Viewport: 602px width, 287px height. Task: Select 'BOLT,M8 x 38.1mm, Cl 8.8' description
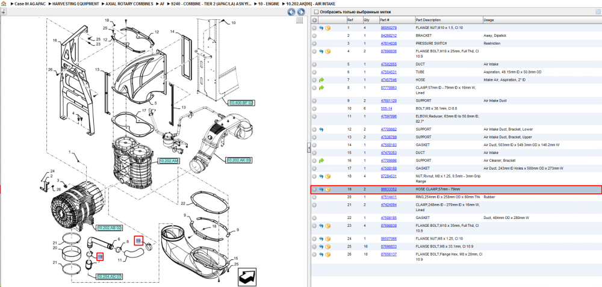pyautogui.click(x=436, y=108)
